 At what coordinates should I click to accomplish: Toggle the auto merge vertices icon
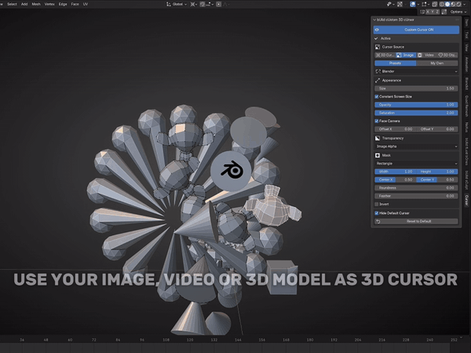point(444,12)
